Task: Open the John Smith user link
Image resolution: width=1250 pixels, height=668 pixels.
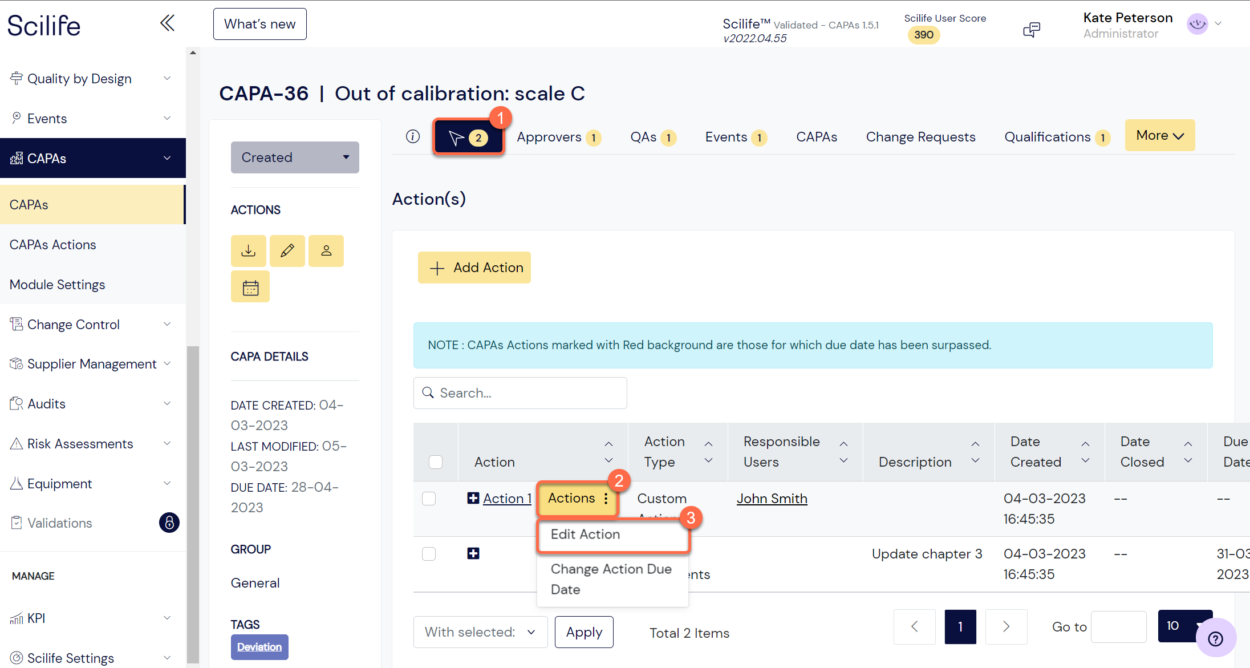Action: coord(772,498)
